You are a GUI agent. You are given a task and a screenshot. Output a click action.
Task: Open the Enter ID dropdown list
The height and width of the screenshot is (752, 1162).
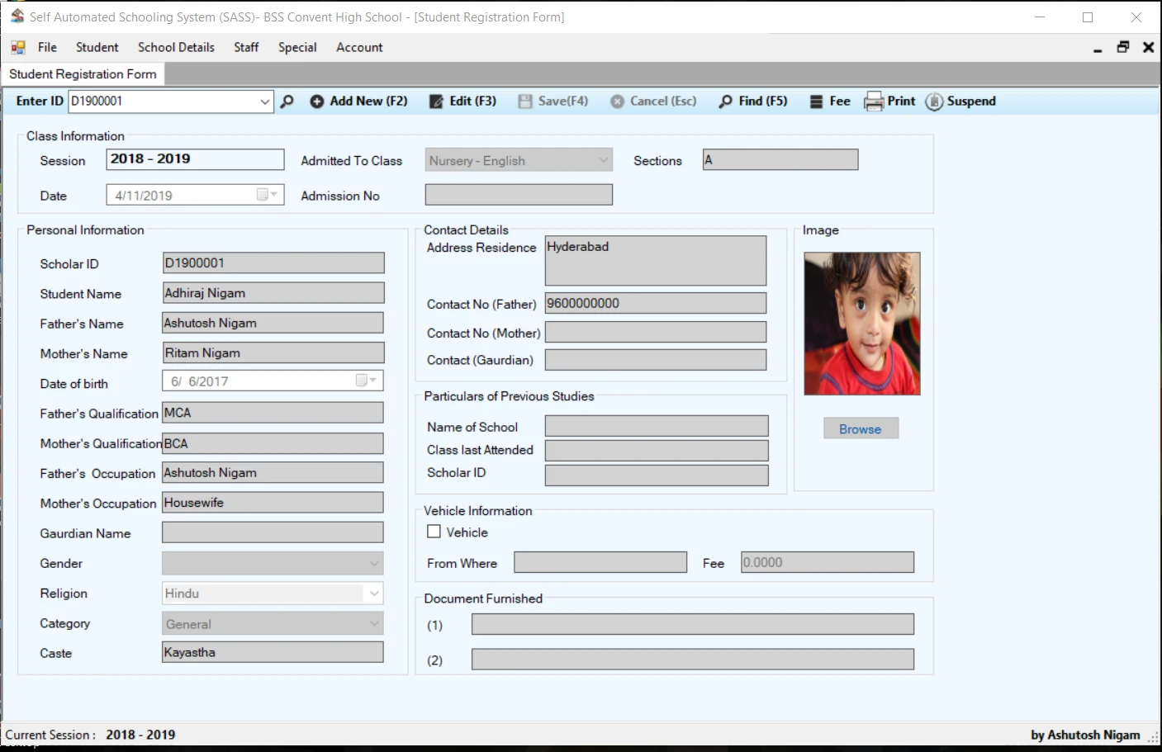click(264, 101)
